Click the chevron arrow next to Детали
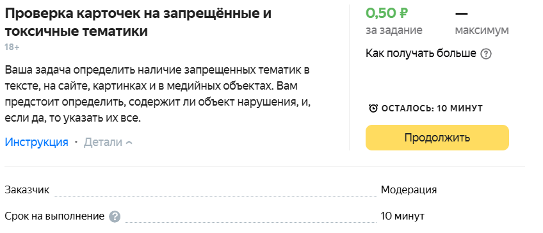This screenshot has width=543, height=233. coord(129,142)
